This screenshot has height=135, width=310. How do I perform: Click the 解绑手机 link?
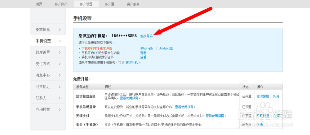pos(132,63)
